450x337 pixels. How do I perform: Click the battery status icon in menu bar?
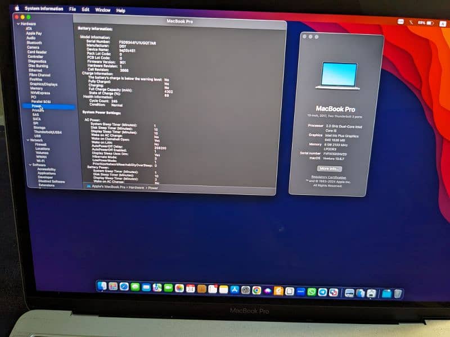(430, 23)
